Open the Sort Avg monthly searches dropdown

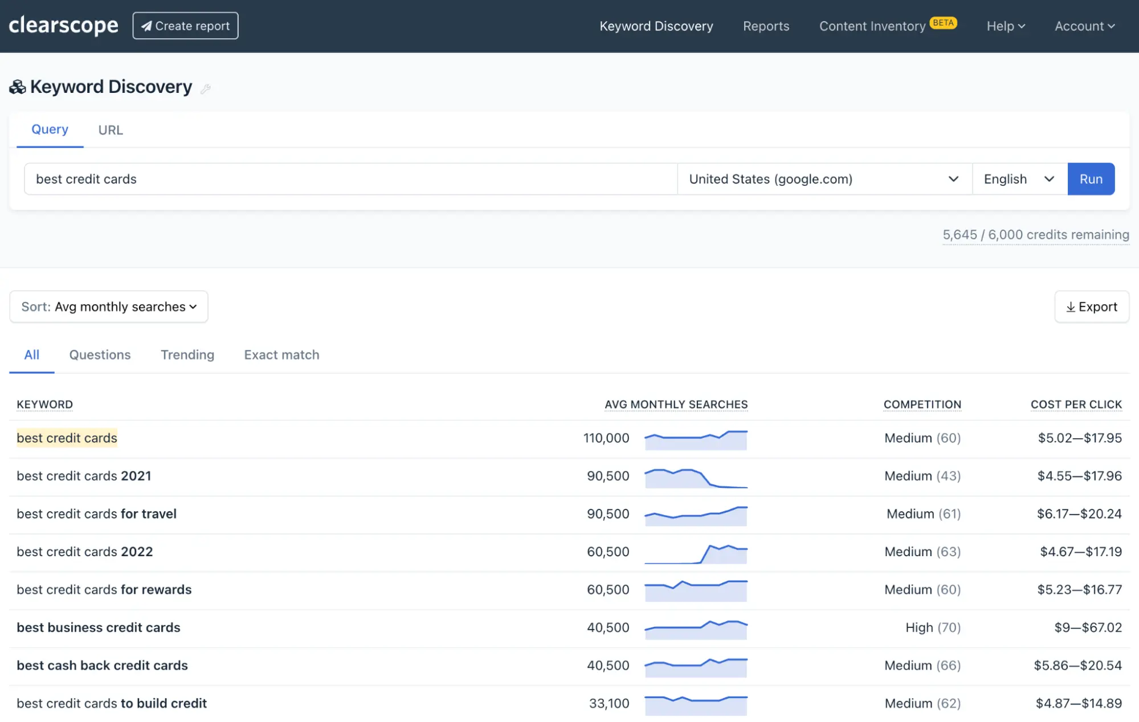click(109, 307)
